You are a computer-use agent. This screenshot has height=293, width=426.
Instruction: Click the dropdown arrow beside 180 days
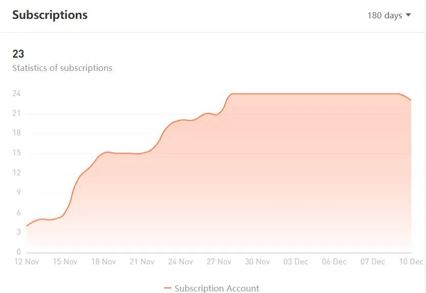[408, 15]
